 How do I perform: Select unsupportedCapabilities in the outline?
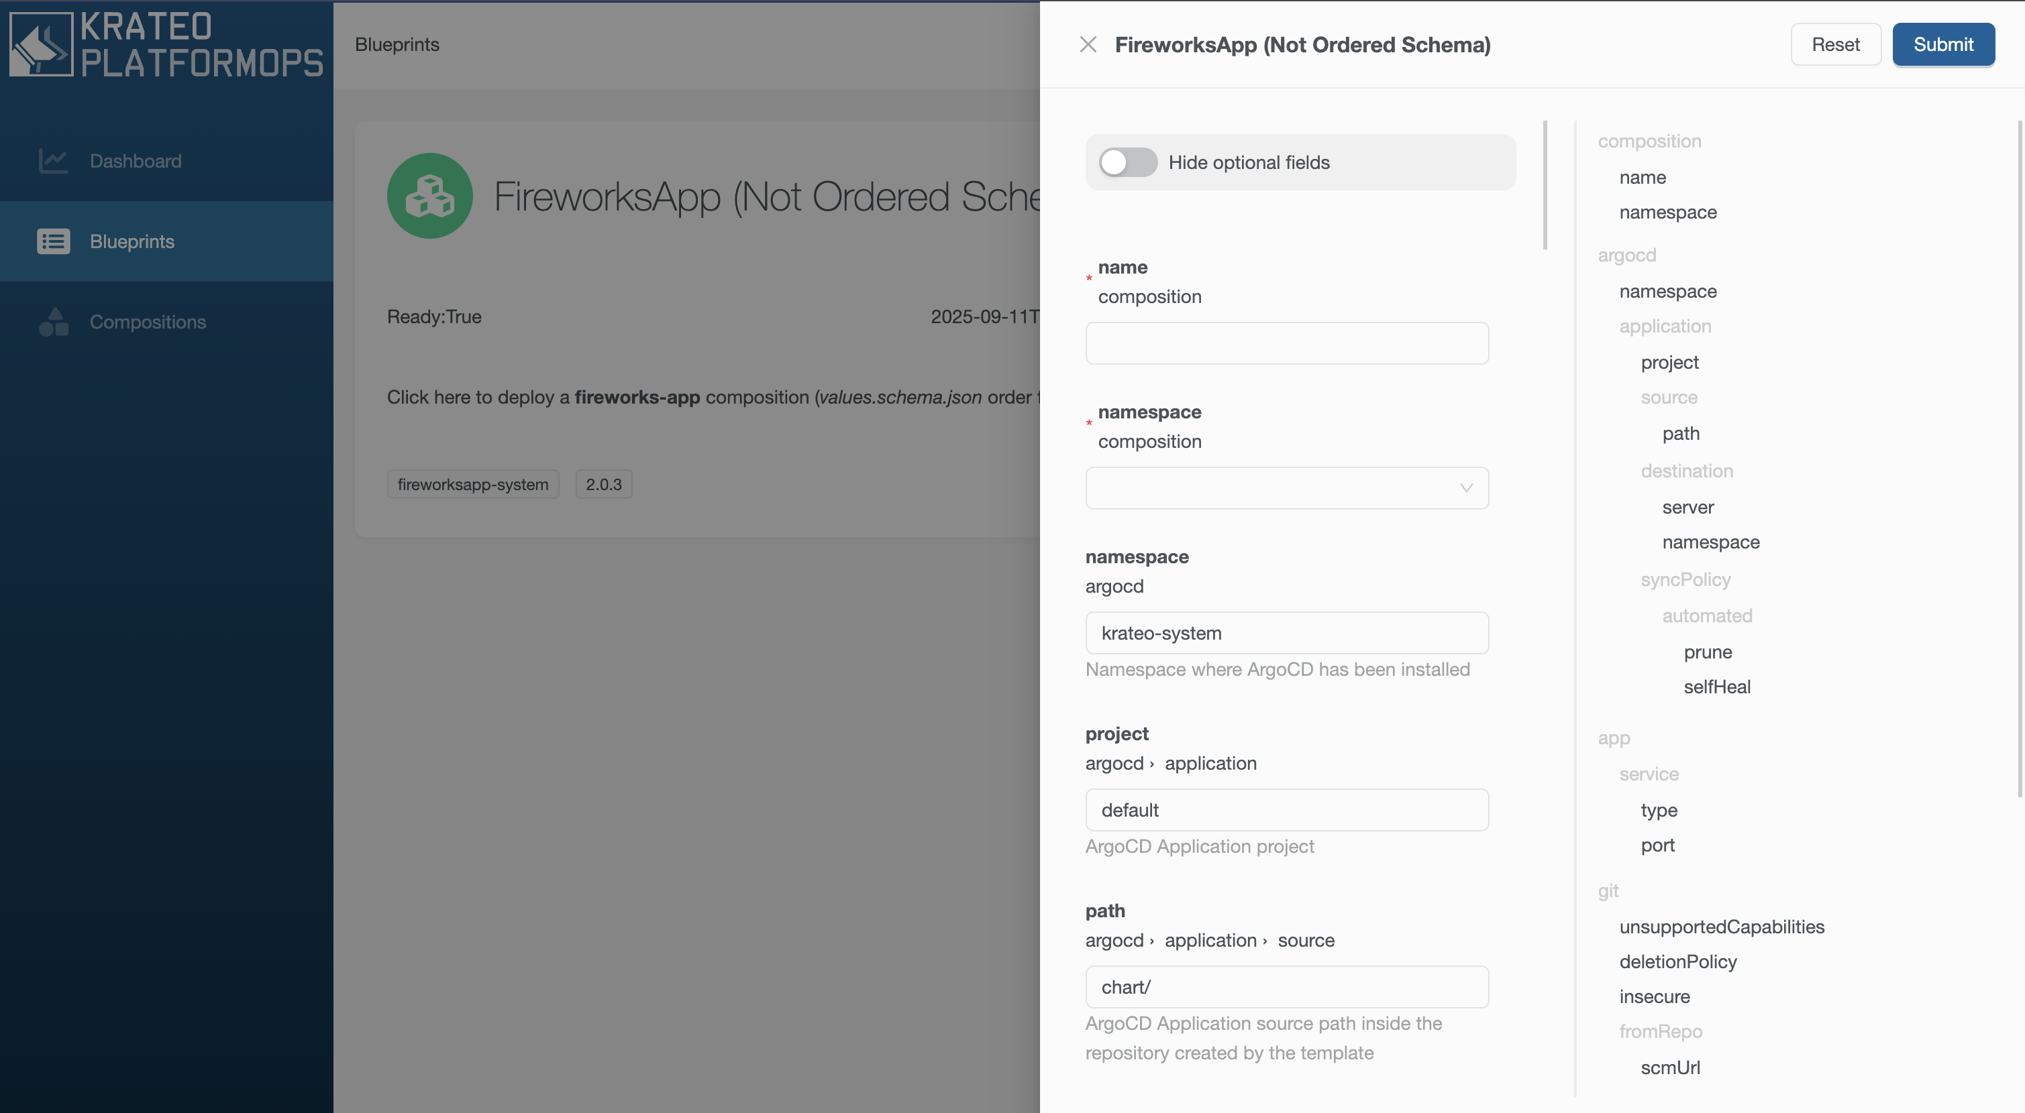coord(1721,927)
